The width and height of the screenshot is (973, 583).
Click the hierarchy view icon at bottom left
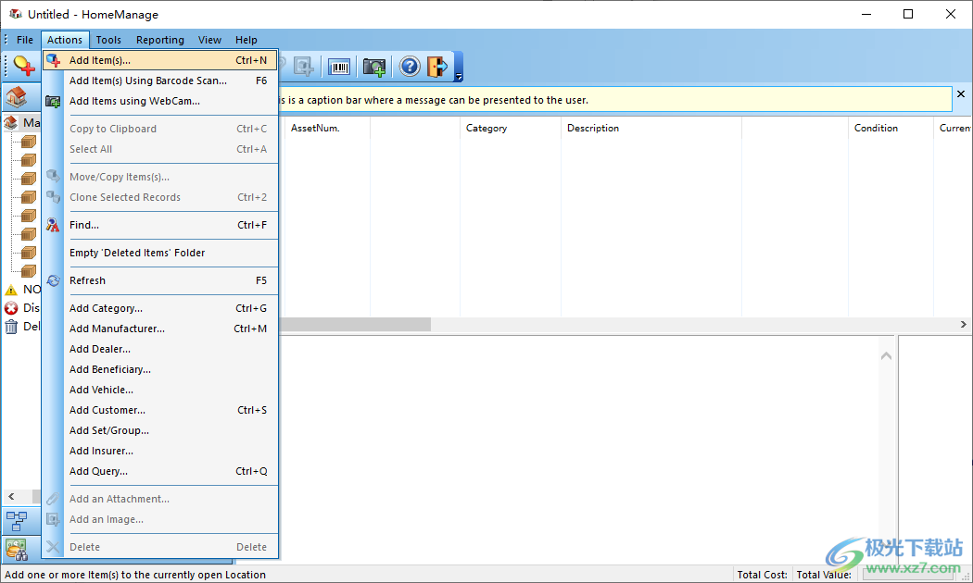click(17, 521)
